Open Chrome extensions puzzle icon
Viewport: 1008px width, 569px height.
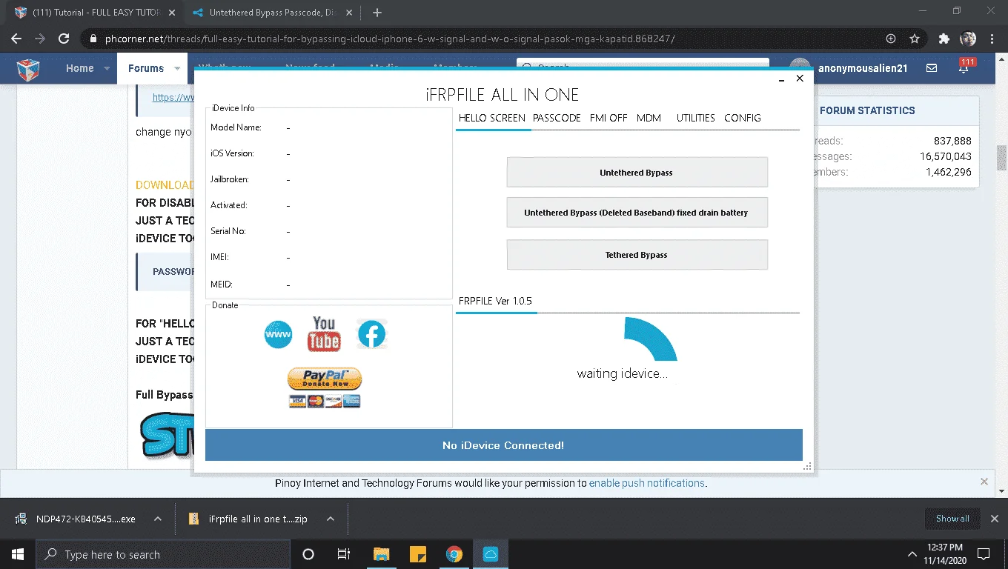pos(944,39)
